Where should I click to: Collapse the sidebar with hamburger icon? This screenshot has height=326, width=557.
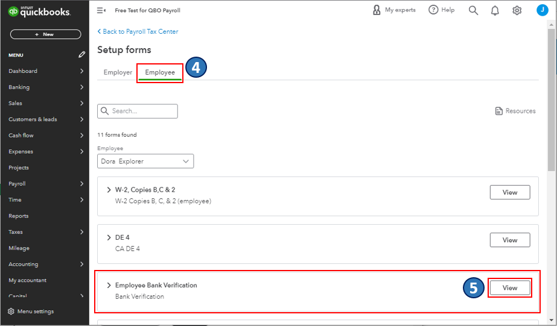coord(101,10)
